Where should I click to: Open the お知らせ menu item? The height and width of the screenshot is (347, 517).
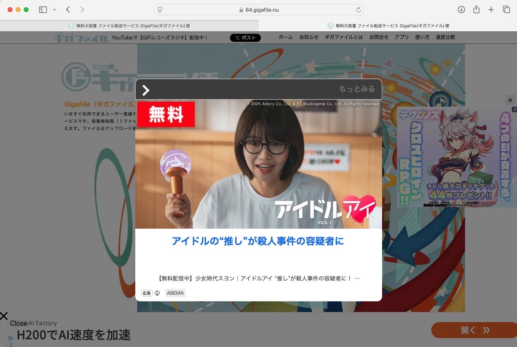pyautogui.click(x=309, y=37)
